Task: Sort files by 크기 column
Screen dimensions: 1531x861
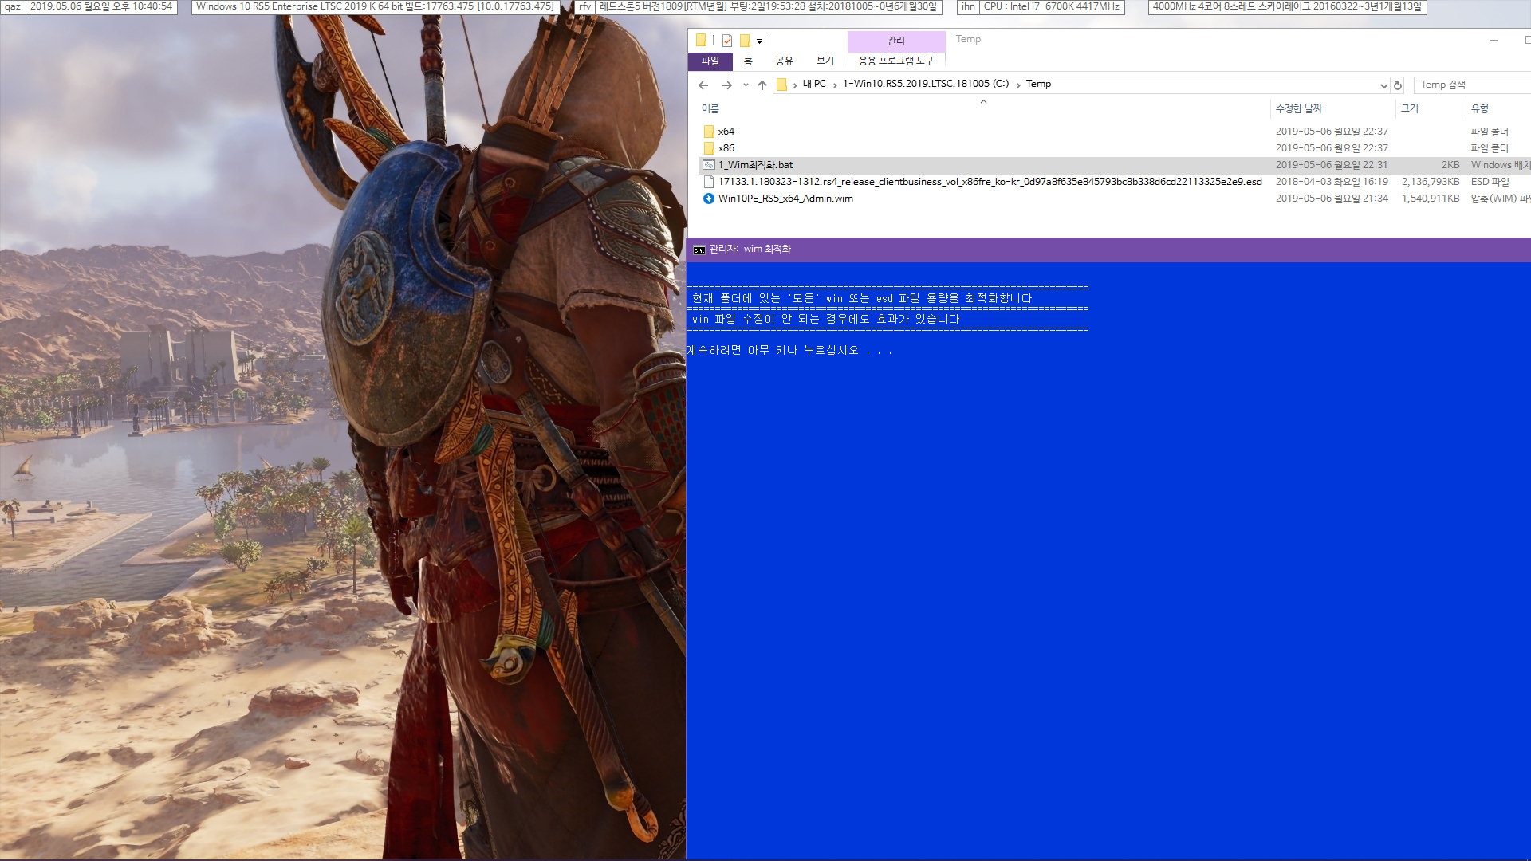Action: tap(1431, 108)
